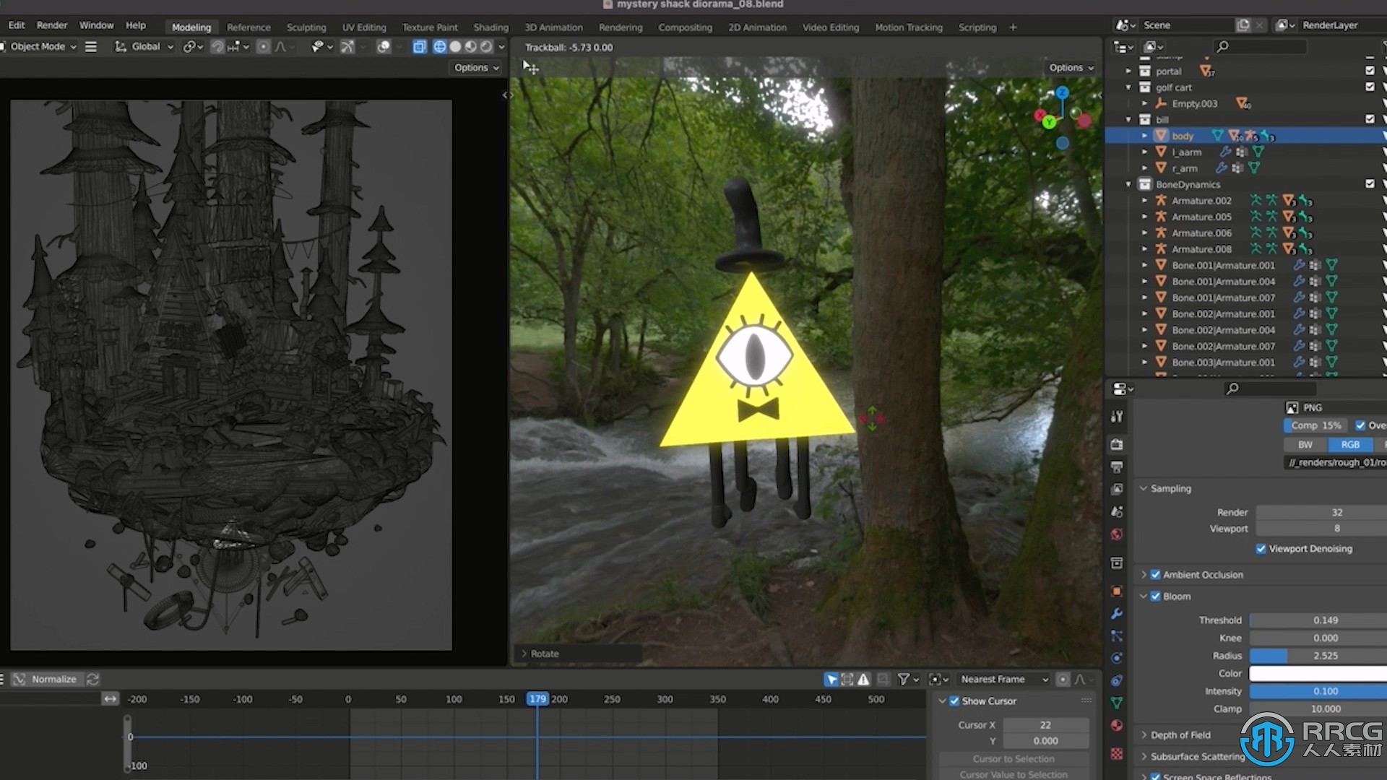Viewport: 1387px width, 780px height.
Task: Open the Object properties tab
Action: coord(1117,591)
